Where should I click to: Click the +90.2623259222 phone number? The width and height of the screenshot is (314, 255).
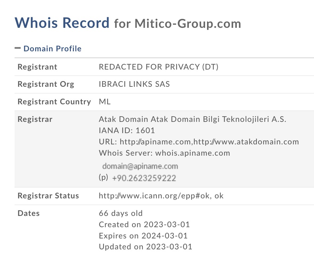[144, 178]
